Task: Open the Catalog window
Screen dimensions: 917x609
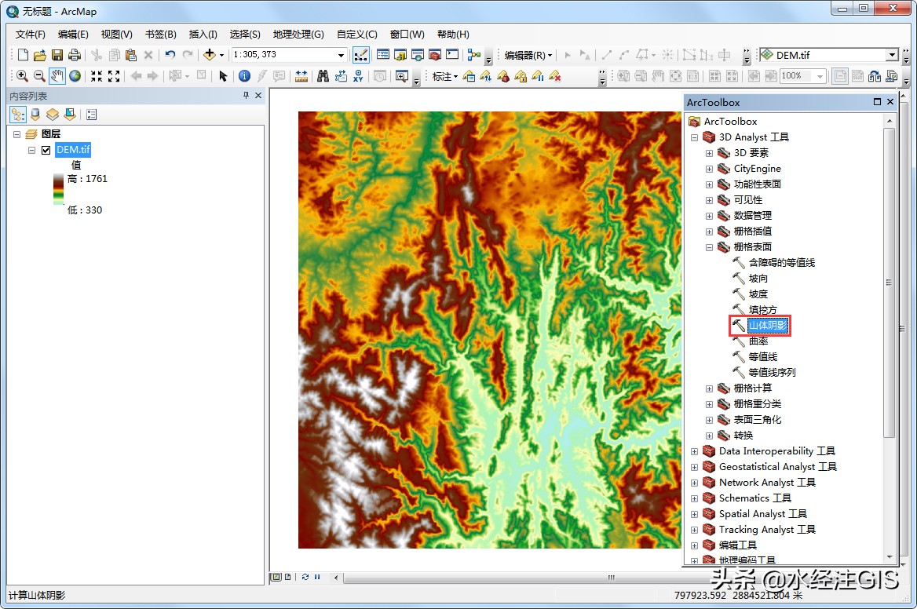Action: 400,55
